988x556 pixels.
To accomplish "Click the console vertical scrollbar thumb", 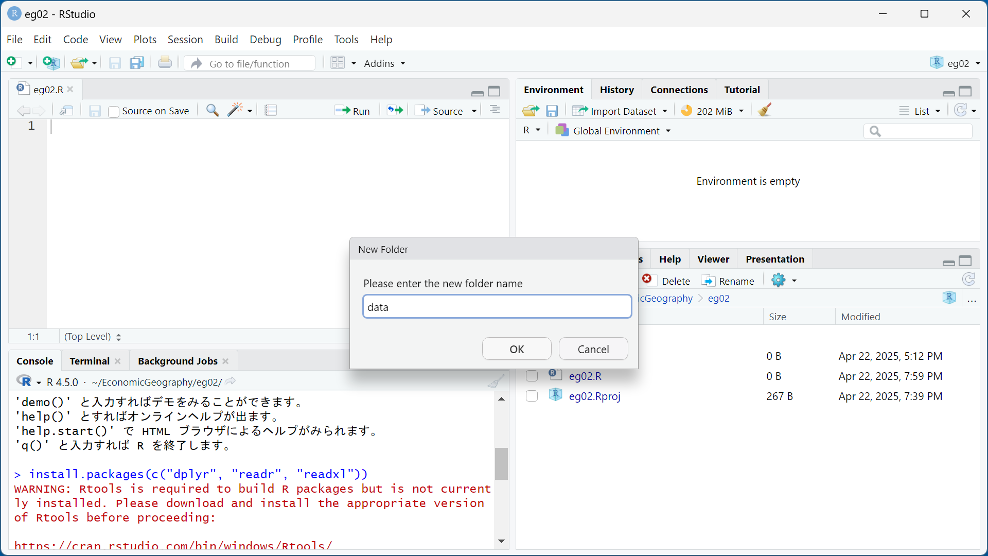I will [501, 463].
